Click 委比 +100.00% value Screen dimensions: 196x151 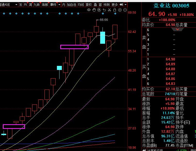(167, 20)
